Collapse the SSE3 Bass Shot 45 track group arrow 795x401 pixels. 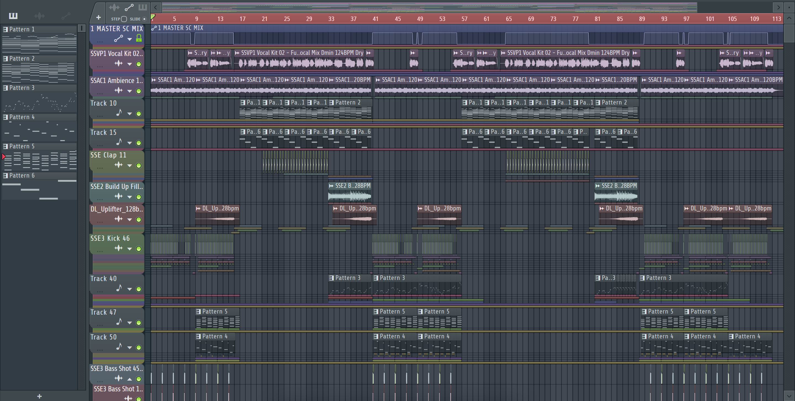click(x=130, y=379)
